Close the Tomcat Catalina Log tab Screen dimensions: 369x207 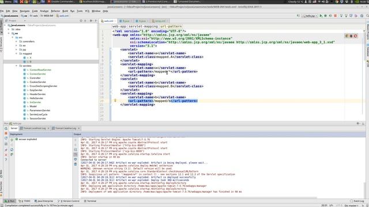pos(78,128)
